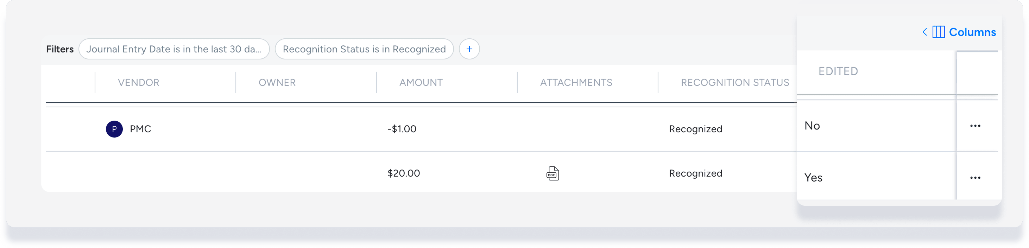Open the Columns settings link
Image resolution: width=1029 pixels, height=248 pixels.
972,32
